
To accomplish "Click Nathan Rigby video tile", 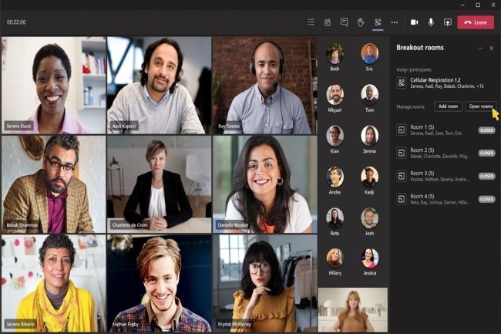I will 159,283.
